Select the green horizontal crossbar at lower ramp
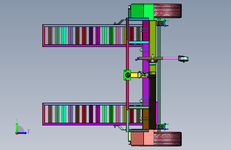 tap(139, 108)
